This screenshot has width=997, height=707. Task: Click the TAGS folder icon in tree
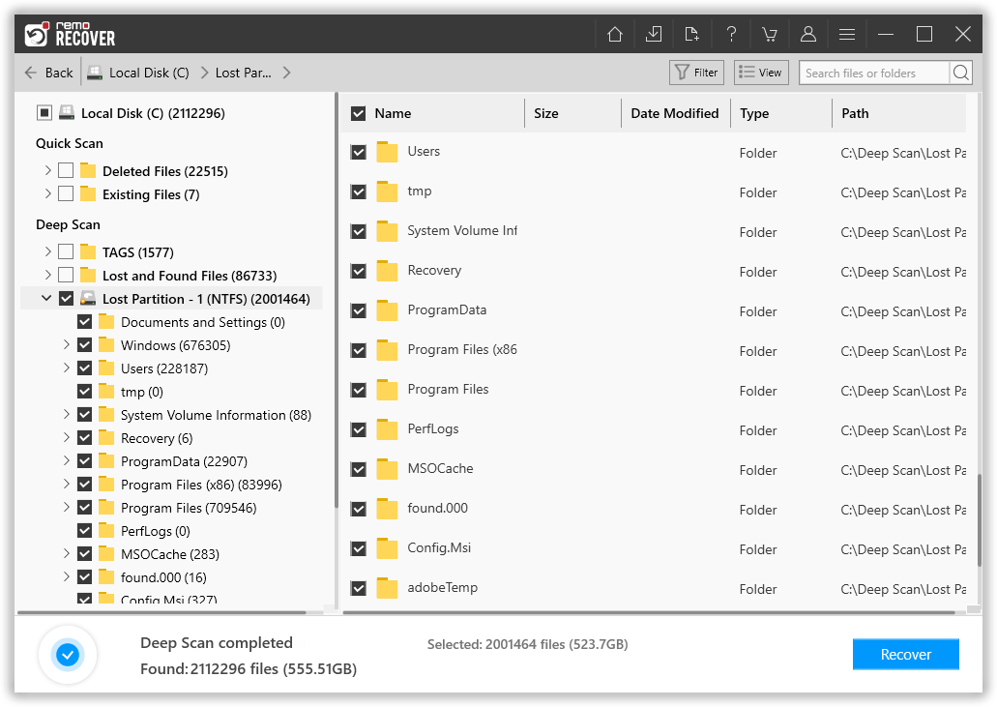coord(88,251)
